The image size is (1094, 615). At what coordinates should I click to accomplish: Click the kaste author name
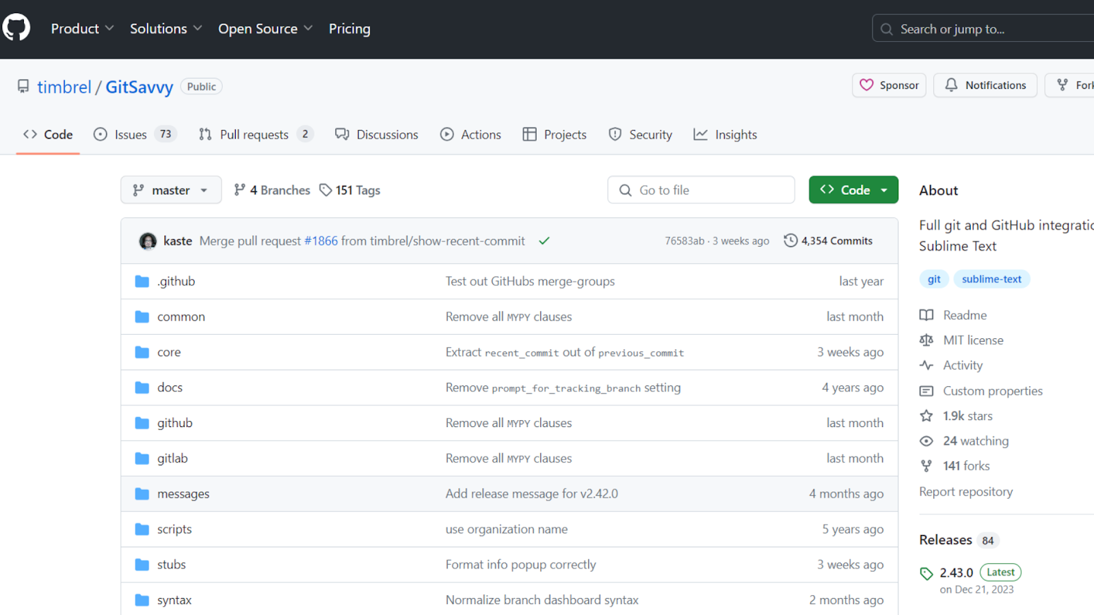(178, 241)
